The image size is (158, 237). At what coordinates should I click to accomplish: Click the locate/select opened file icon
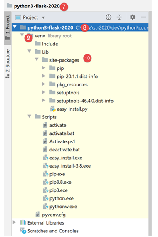(109, 17)
